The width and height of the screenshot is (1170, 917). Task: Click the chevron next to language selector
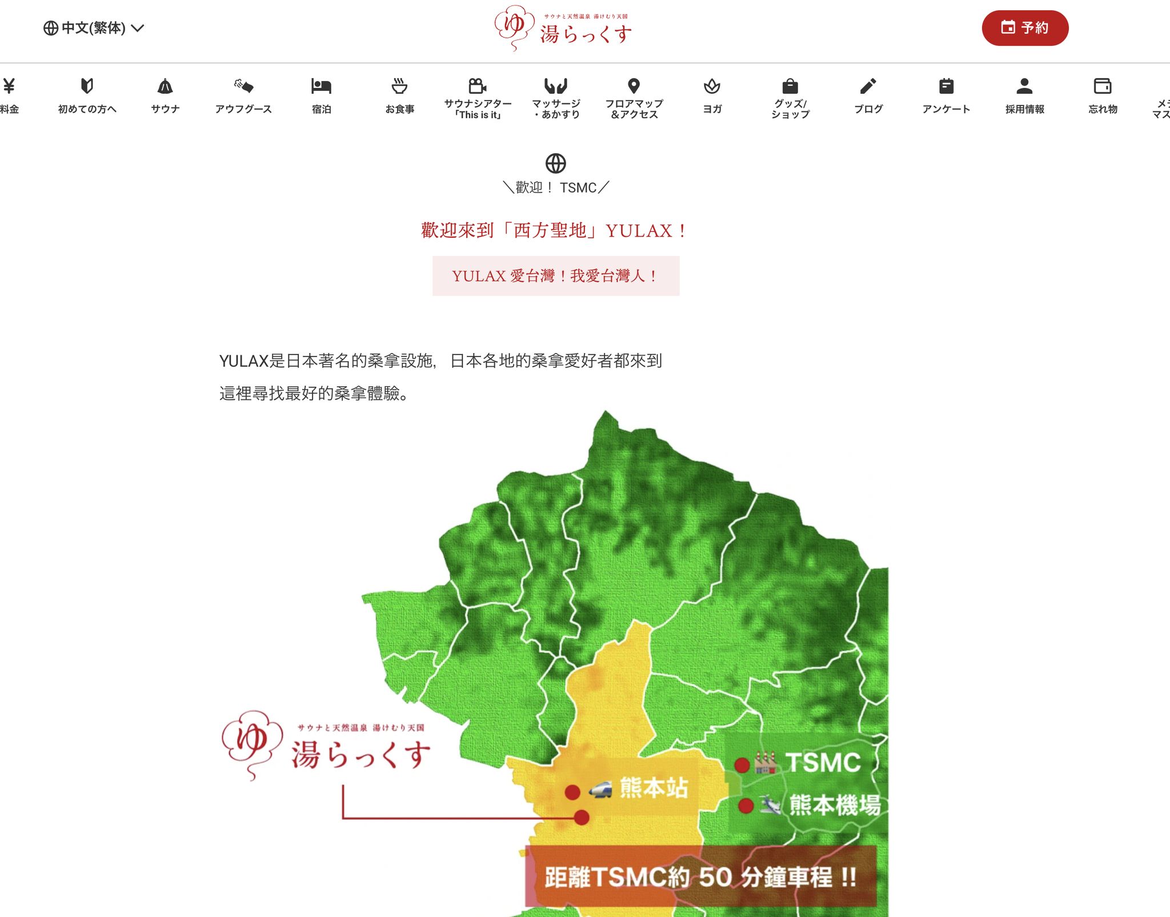pos(138,28)
